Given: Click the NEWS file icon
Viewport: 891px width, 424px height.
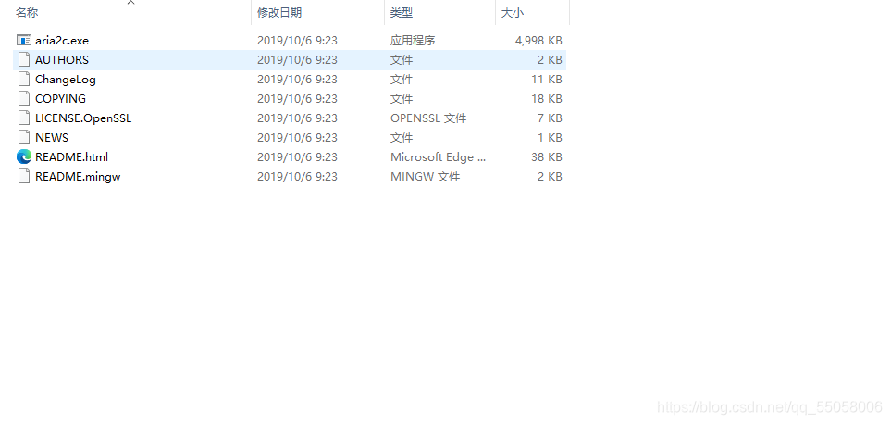Looking at the screenshot, I should (24, 138).
